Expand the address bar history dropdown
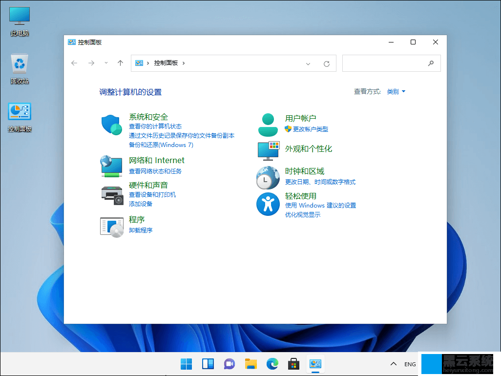The height and width of the screenshot is (376, 501). point(308,63)
